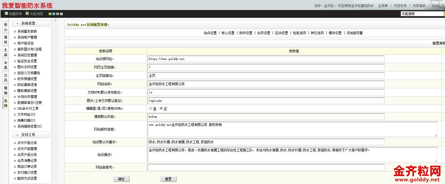Open 验证安全设置 in sidebar
The height and width of the screenshot is (184, 445).
(27, 61)
